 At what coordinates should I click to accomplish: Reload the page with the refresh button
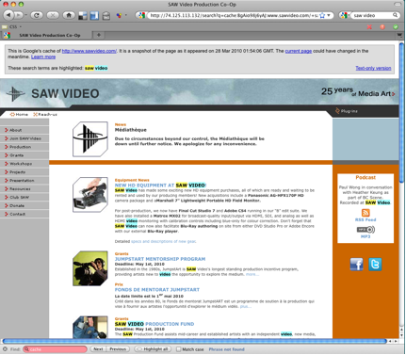[x=37, y=15]
